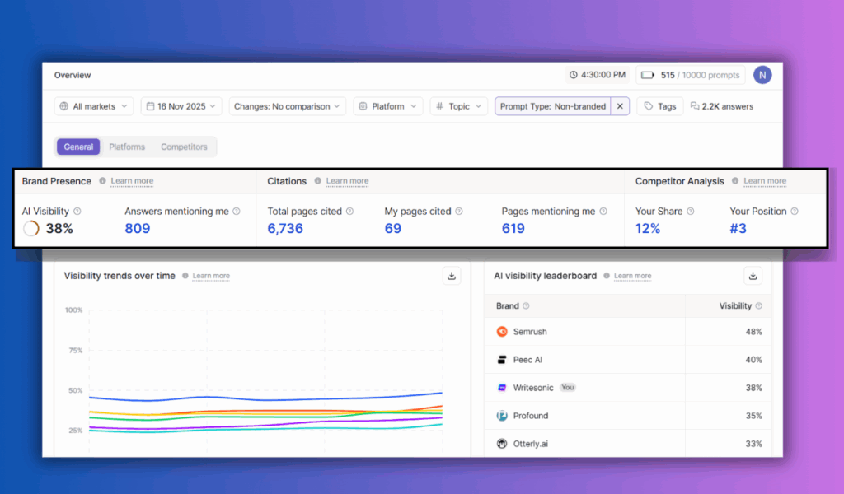Select the General tab
The width and height of the screenshot is (844, 494).
78,147
